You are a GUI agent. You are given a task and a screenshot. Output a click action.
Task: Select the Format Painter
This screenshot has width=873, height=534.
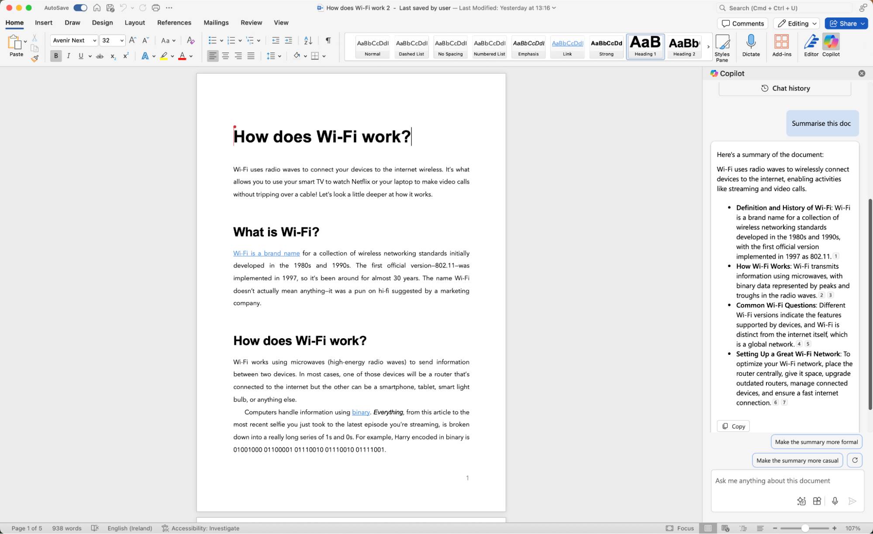tap(34, 58)
